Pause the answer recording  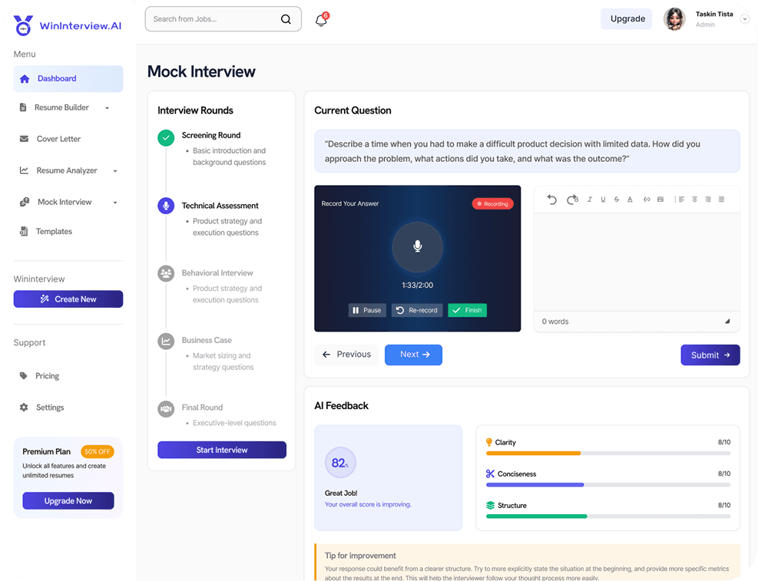coord(366,310)
